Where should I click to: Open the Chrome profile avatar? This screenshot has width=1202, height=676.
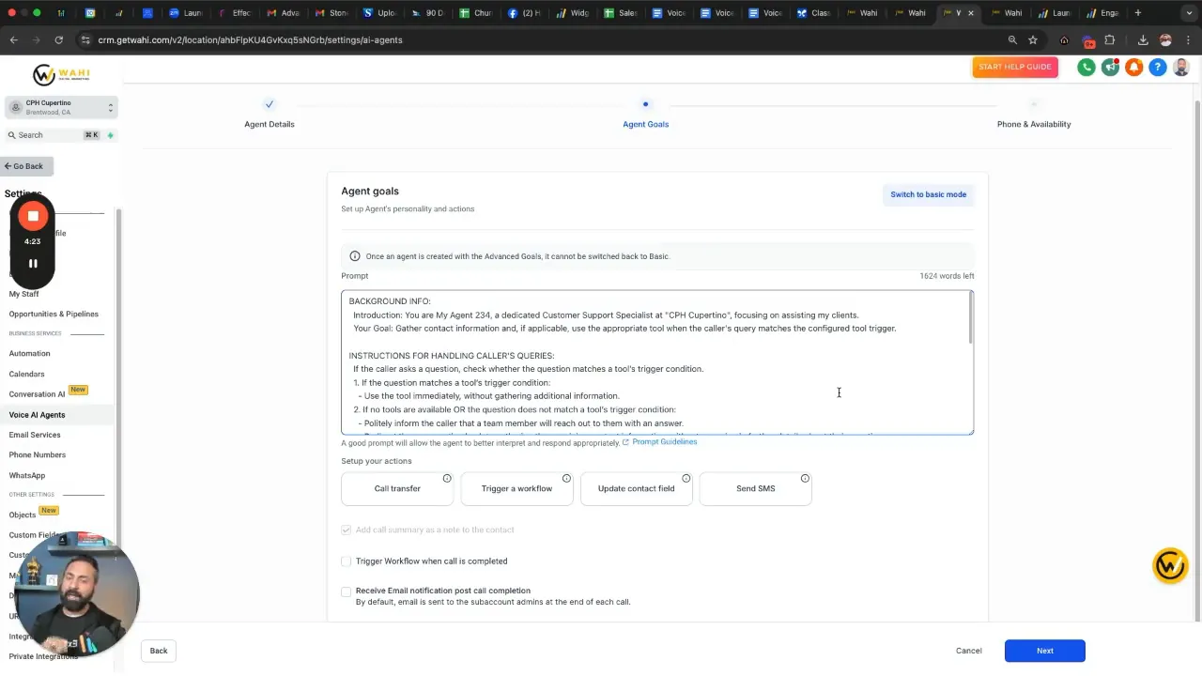[1165, 40]
